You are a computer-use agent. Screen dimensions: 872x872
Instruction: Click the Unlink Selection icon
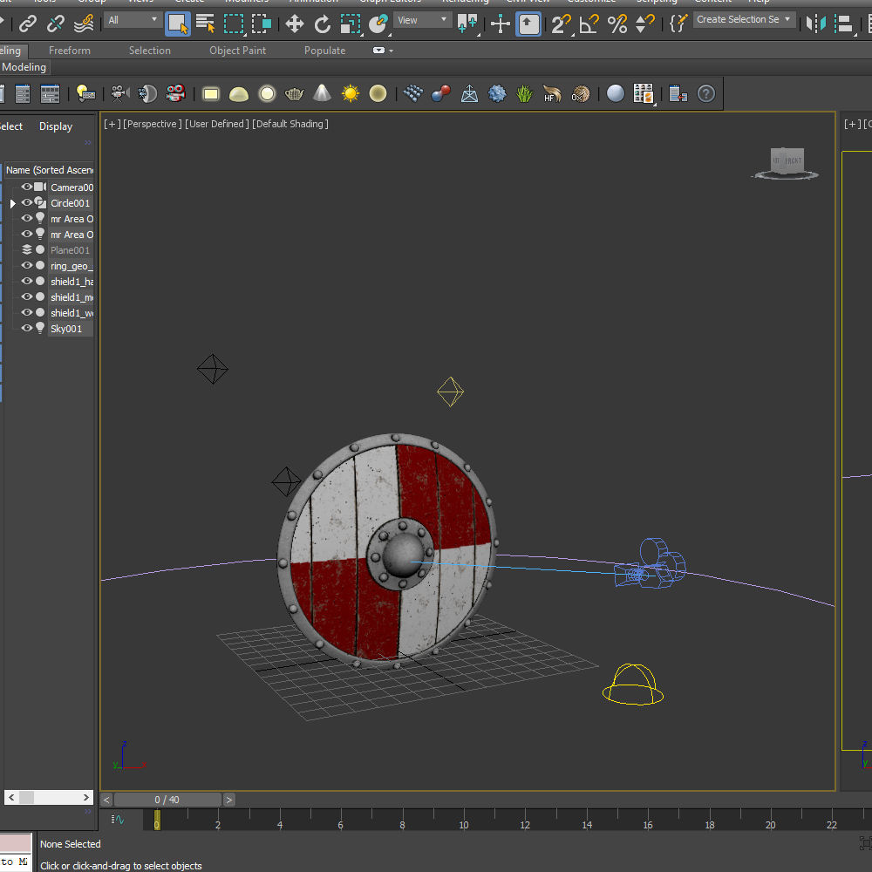56,24
